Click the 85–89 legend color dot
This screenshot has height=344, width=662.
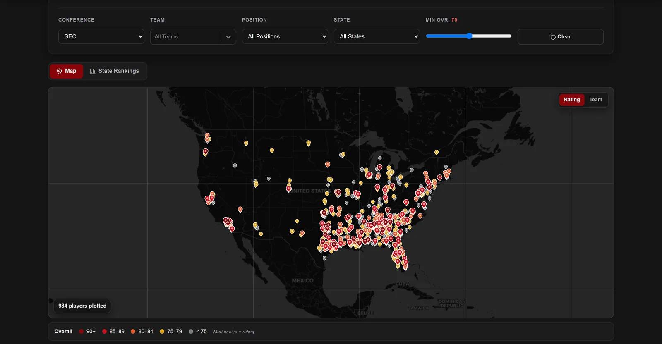point(105,332)
